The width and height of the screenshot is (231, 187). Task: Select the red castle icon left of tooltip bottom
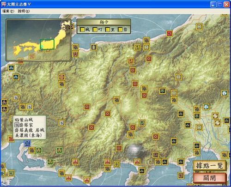click(11, 139)
